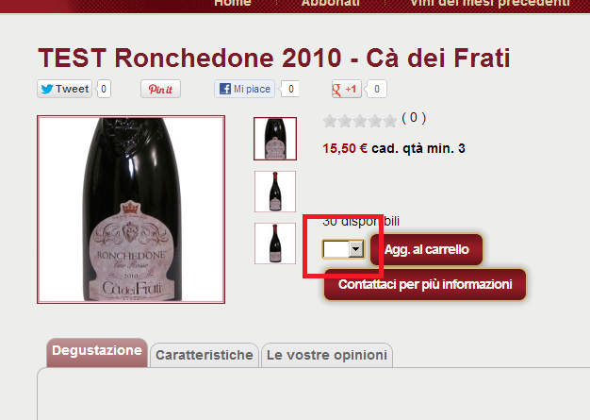
Task: Click the Facebook Mi piace button
Action: tap(245, 89)
